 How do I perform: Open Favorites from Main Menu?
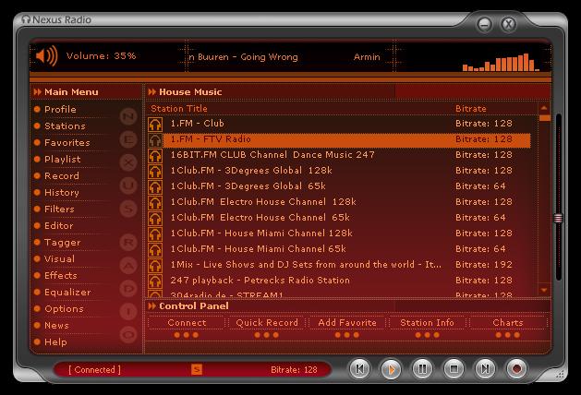pyautogui.click(x=67, y=143)
